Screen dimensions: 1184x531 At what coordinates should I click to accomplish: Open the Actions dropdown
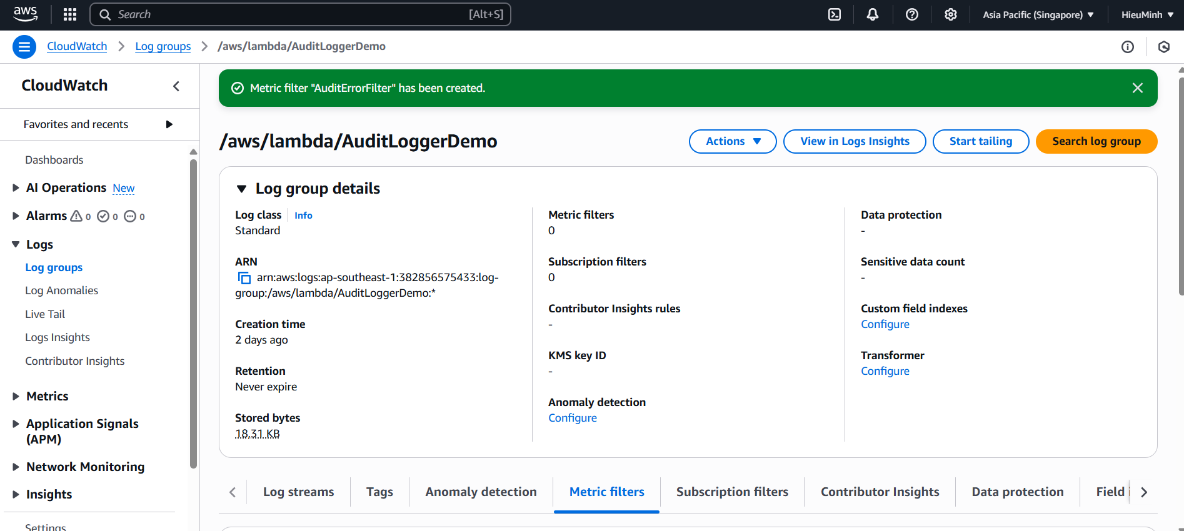pyautogui.click(x=733, y=141)
